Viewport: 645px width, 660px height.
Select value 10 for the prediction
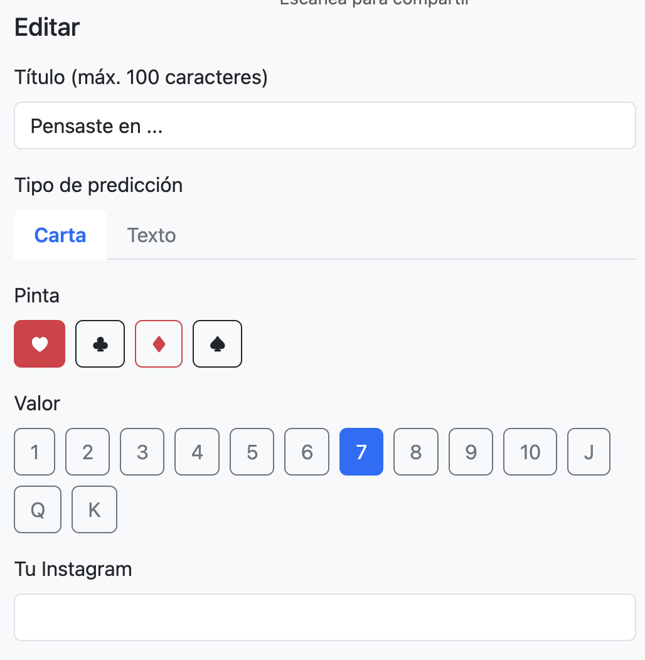coord(530,452)
